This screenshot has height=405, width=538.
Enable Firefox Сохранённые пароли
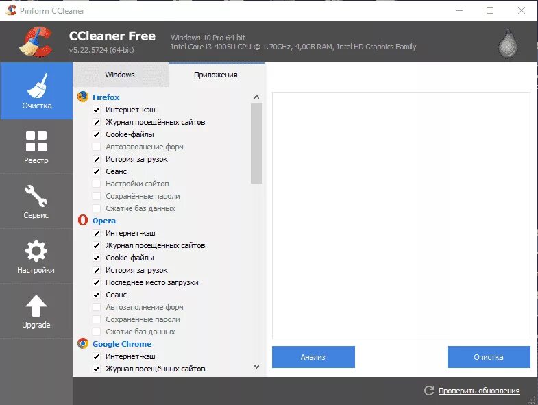tap(97, 196)
